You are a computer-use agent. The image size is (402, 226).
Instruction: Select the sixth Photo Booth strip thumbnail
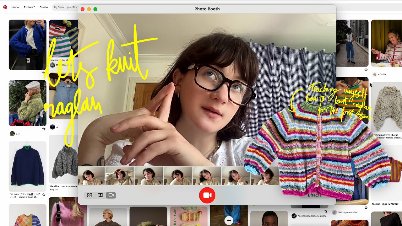pyautogui.click(x=236, y=176)
